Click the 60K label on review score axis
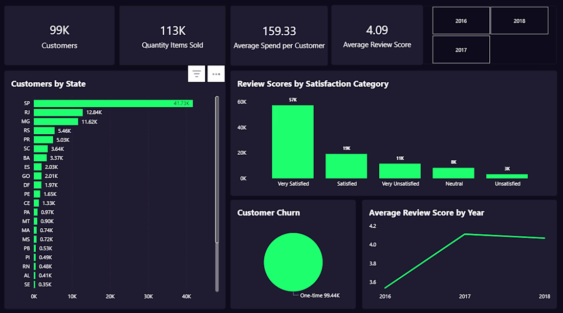This screenshot has width=563, height=313. pos(242,102)
